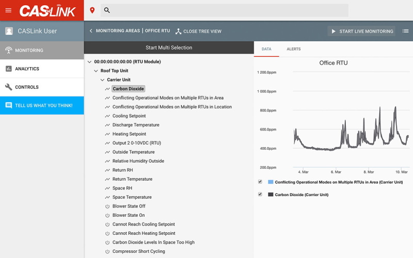413x258 pixels.
Task: Open the Controls sidebar section
Action: [x=42, y=87]
